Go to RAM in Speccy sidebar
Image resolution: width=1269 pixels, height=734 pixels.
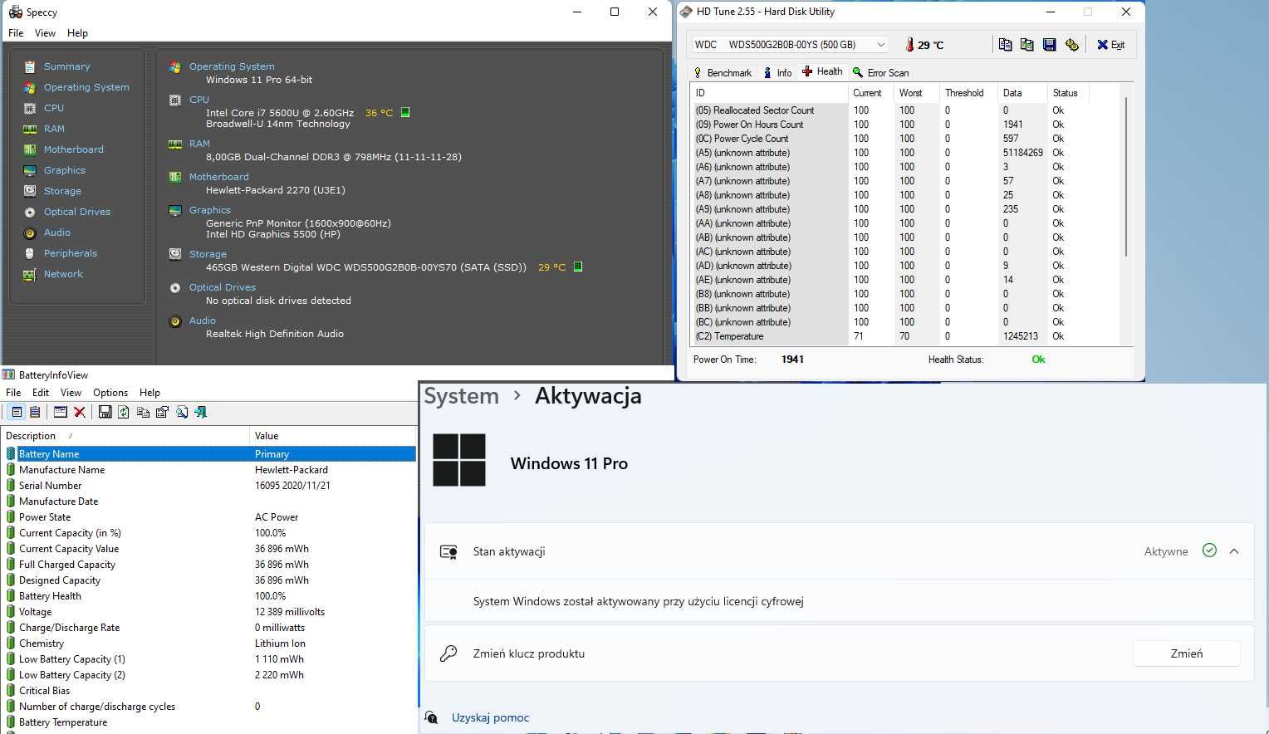click(x=54, y=129)
